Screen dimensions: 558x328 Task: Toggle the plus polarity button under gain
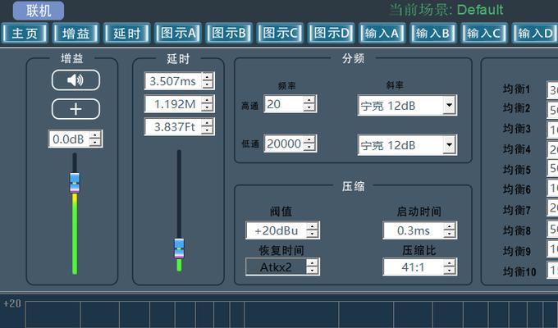pyautogui.click(x=75, y=108)
